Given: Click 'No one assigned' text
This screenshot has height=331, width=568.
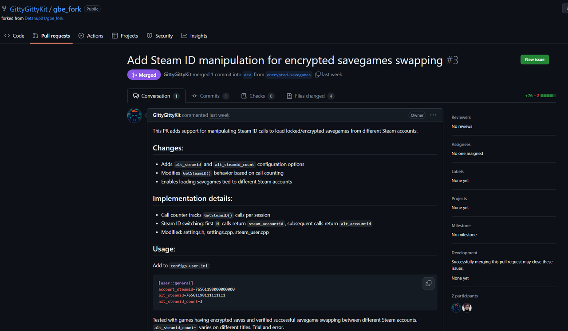Looking at the screenshot, I should coord(467,154).
